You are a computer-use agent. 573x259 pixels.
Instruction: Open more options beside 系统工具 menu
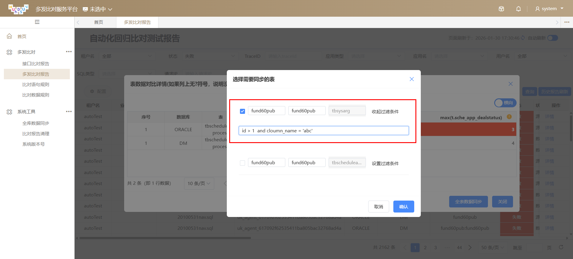[x=69, y=111]
